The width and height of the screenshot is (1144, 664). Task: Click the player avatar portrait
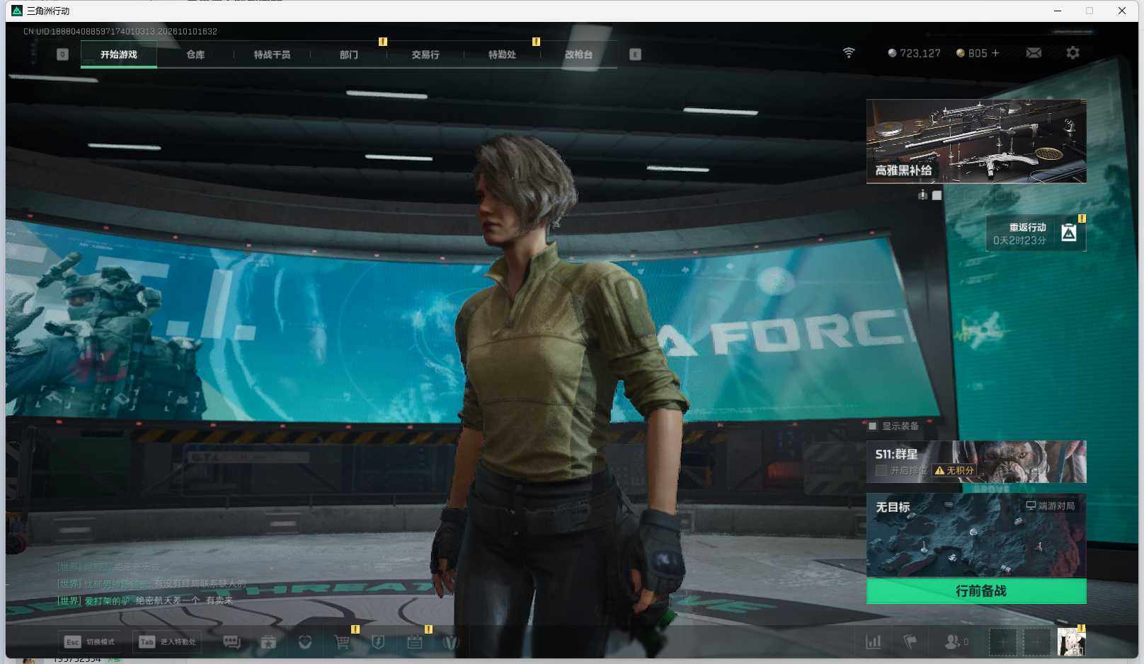(1071, 642)
